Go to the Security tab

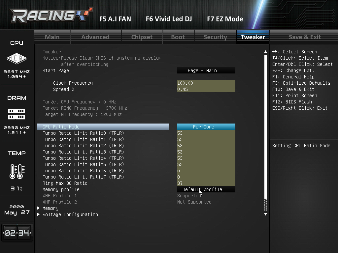pos(215,37)
